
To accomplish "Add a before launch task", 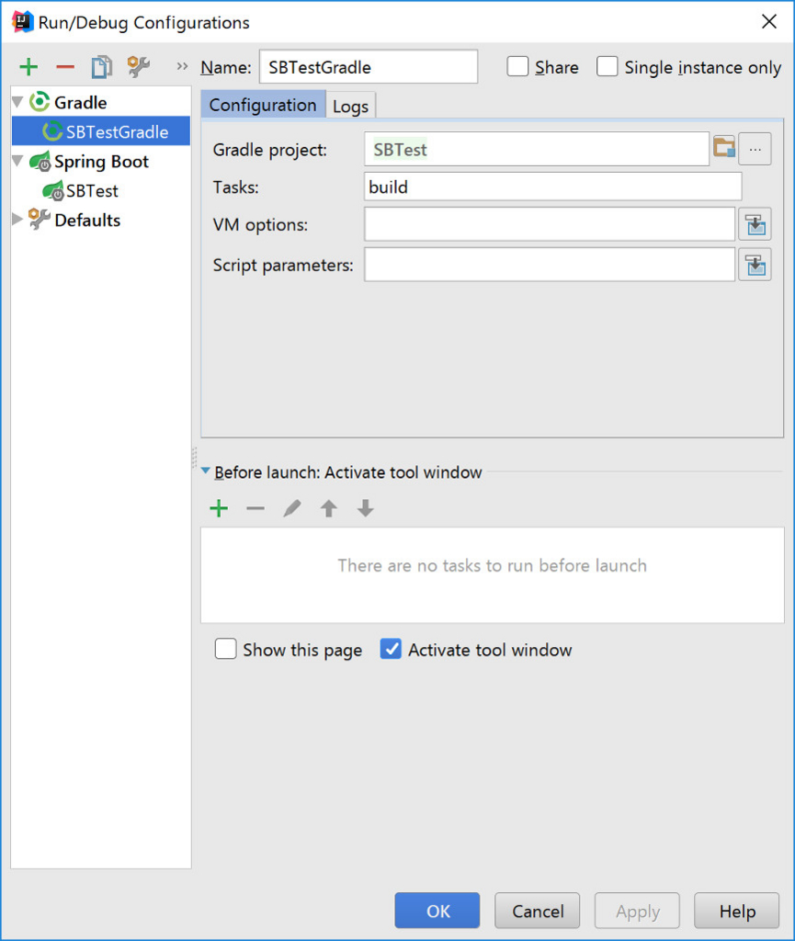I will (x=219, y=508).
